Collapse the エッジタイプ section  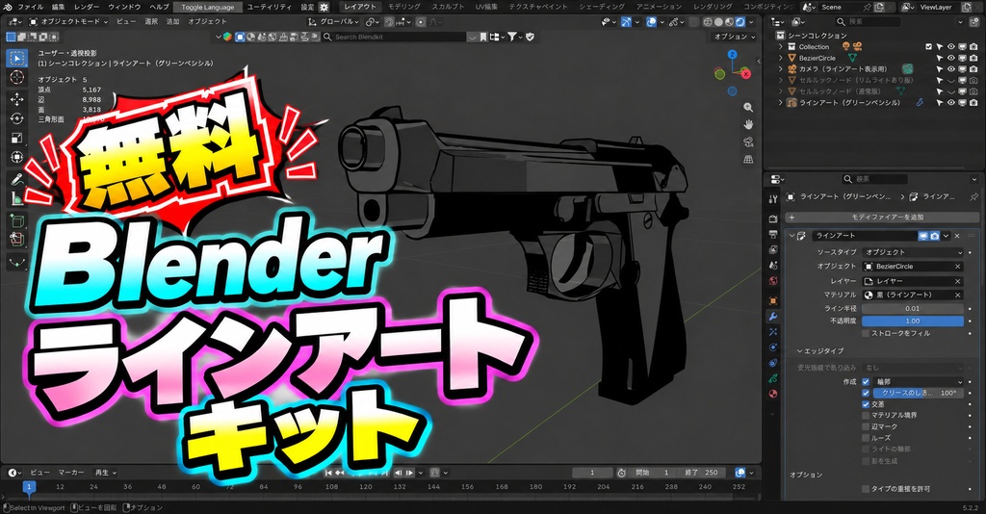tap(820, 351)
